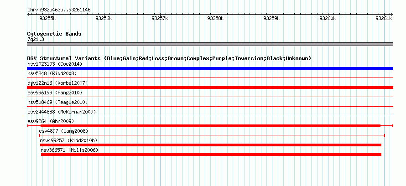Click the 93256k ruler tick label

click(104, 18)
